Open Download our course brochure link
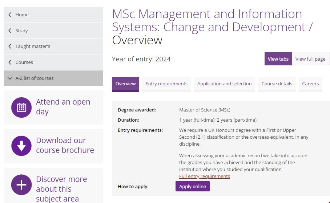The image size is (330, 203). 65,145
